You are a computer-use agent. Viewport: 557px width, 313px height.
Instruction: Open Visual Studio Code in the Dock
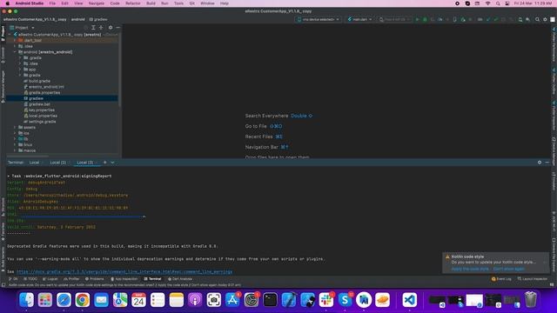(x=409, y=300)
